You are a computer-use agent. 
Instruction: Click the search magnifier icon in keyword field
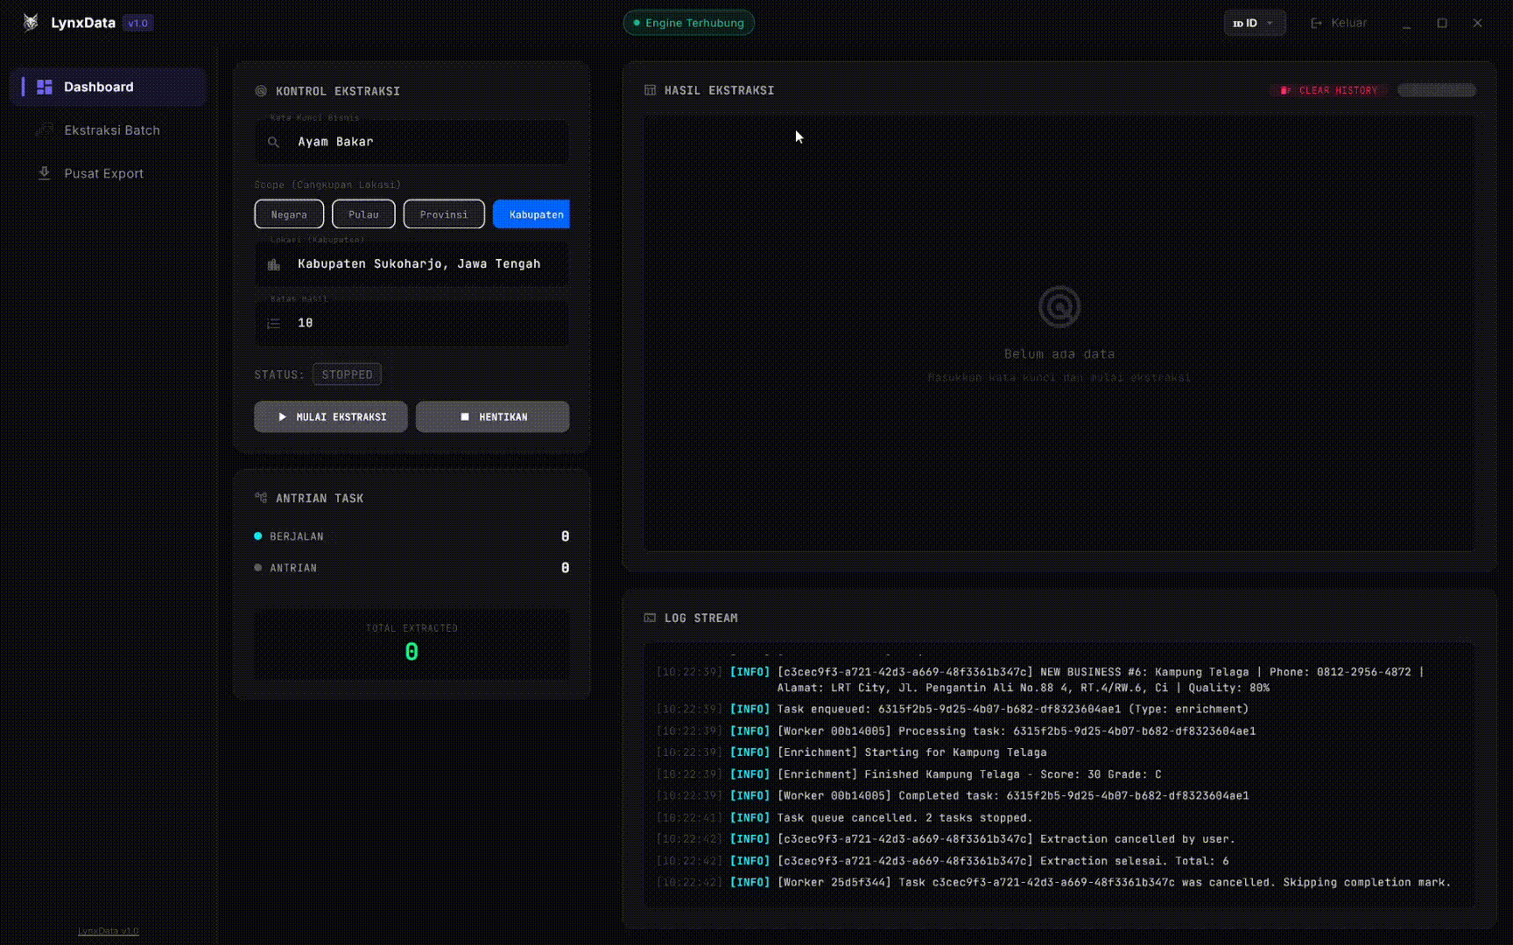click(273, 142)
